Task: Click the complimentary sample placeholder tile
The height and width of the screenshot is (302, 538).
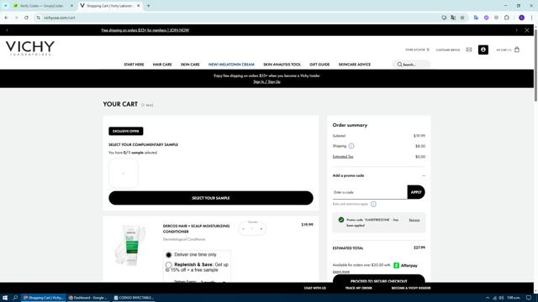Action: click(124, 173)
